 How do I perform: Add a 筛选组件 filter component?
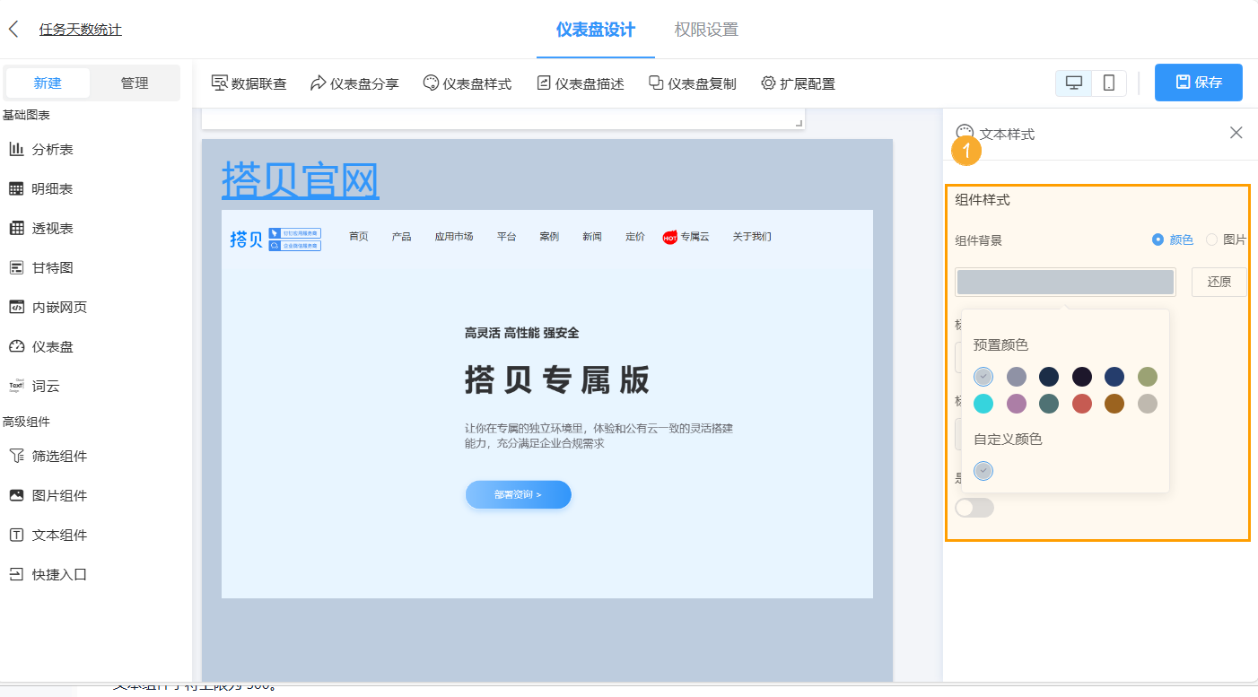pos(56,456)
